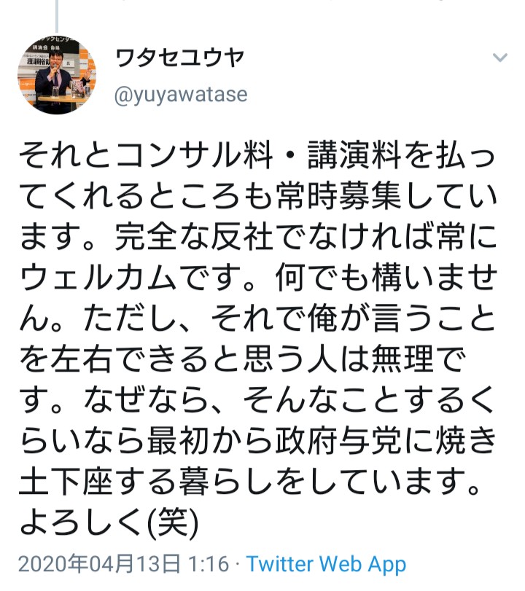Click the tweet line starting ウェルカムです
Screen dimensions: 525x591
coord(258,278)
